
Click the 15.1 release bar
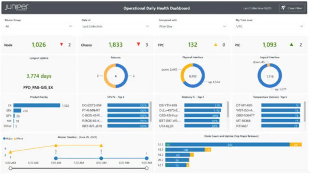coord(188,150)
